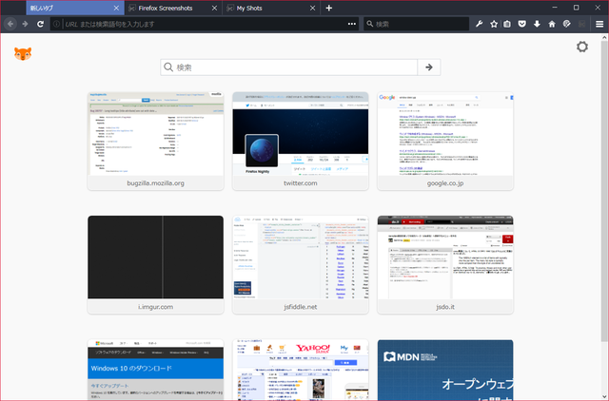The image size is (609, 401).
Task: Open the google.co.jp tile
Action: [445, 142]
